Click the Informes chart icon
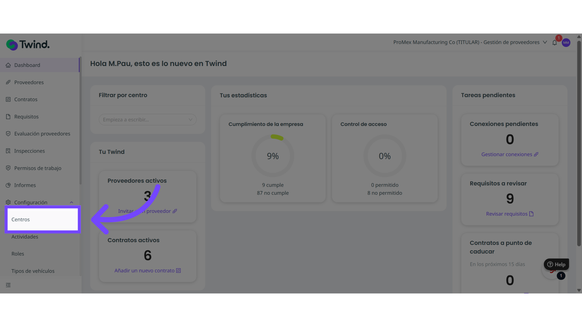Screen dimensions: 582x327 (8, 185)
